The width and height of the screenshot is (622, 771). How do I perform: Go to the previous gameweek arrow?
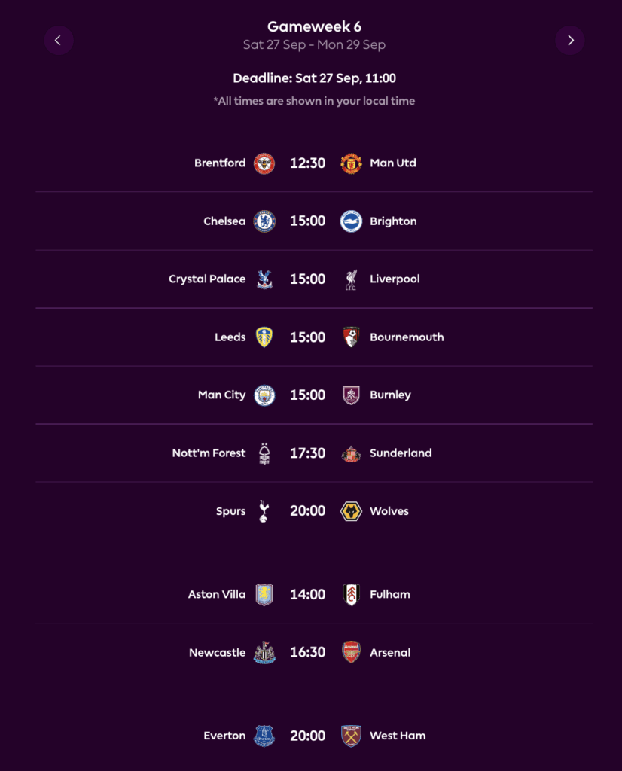coord(59,40)
